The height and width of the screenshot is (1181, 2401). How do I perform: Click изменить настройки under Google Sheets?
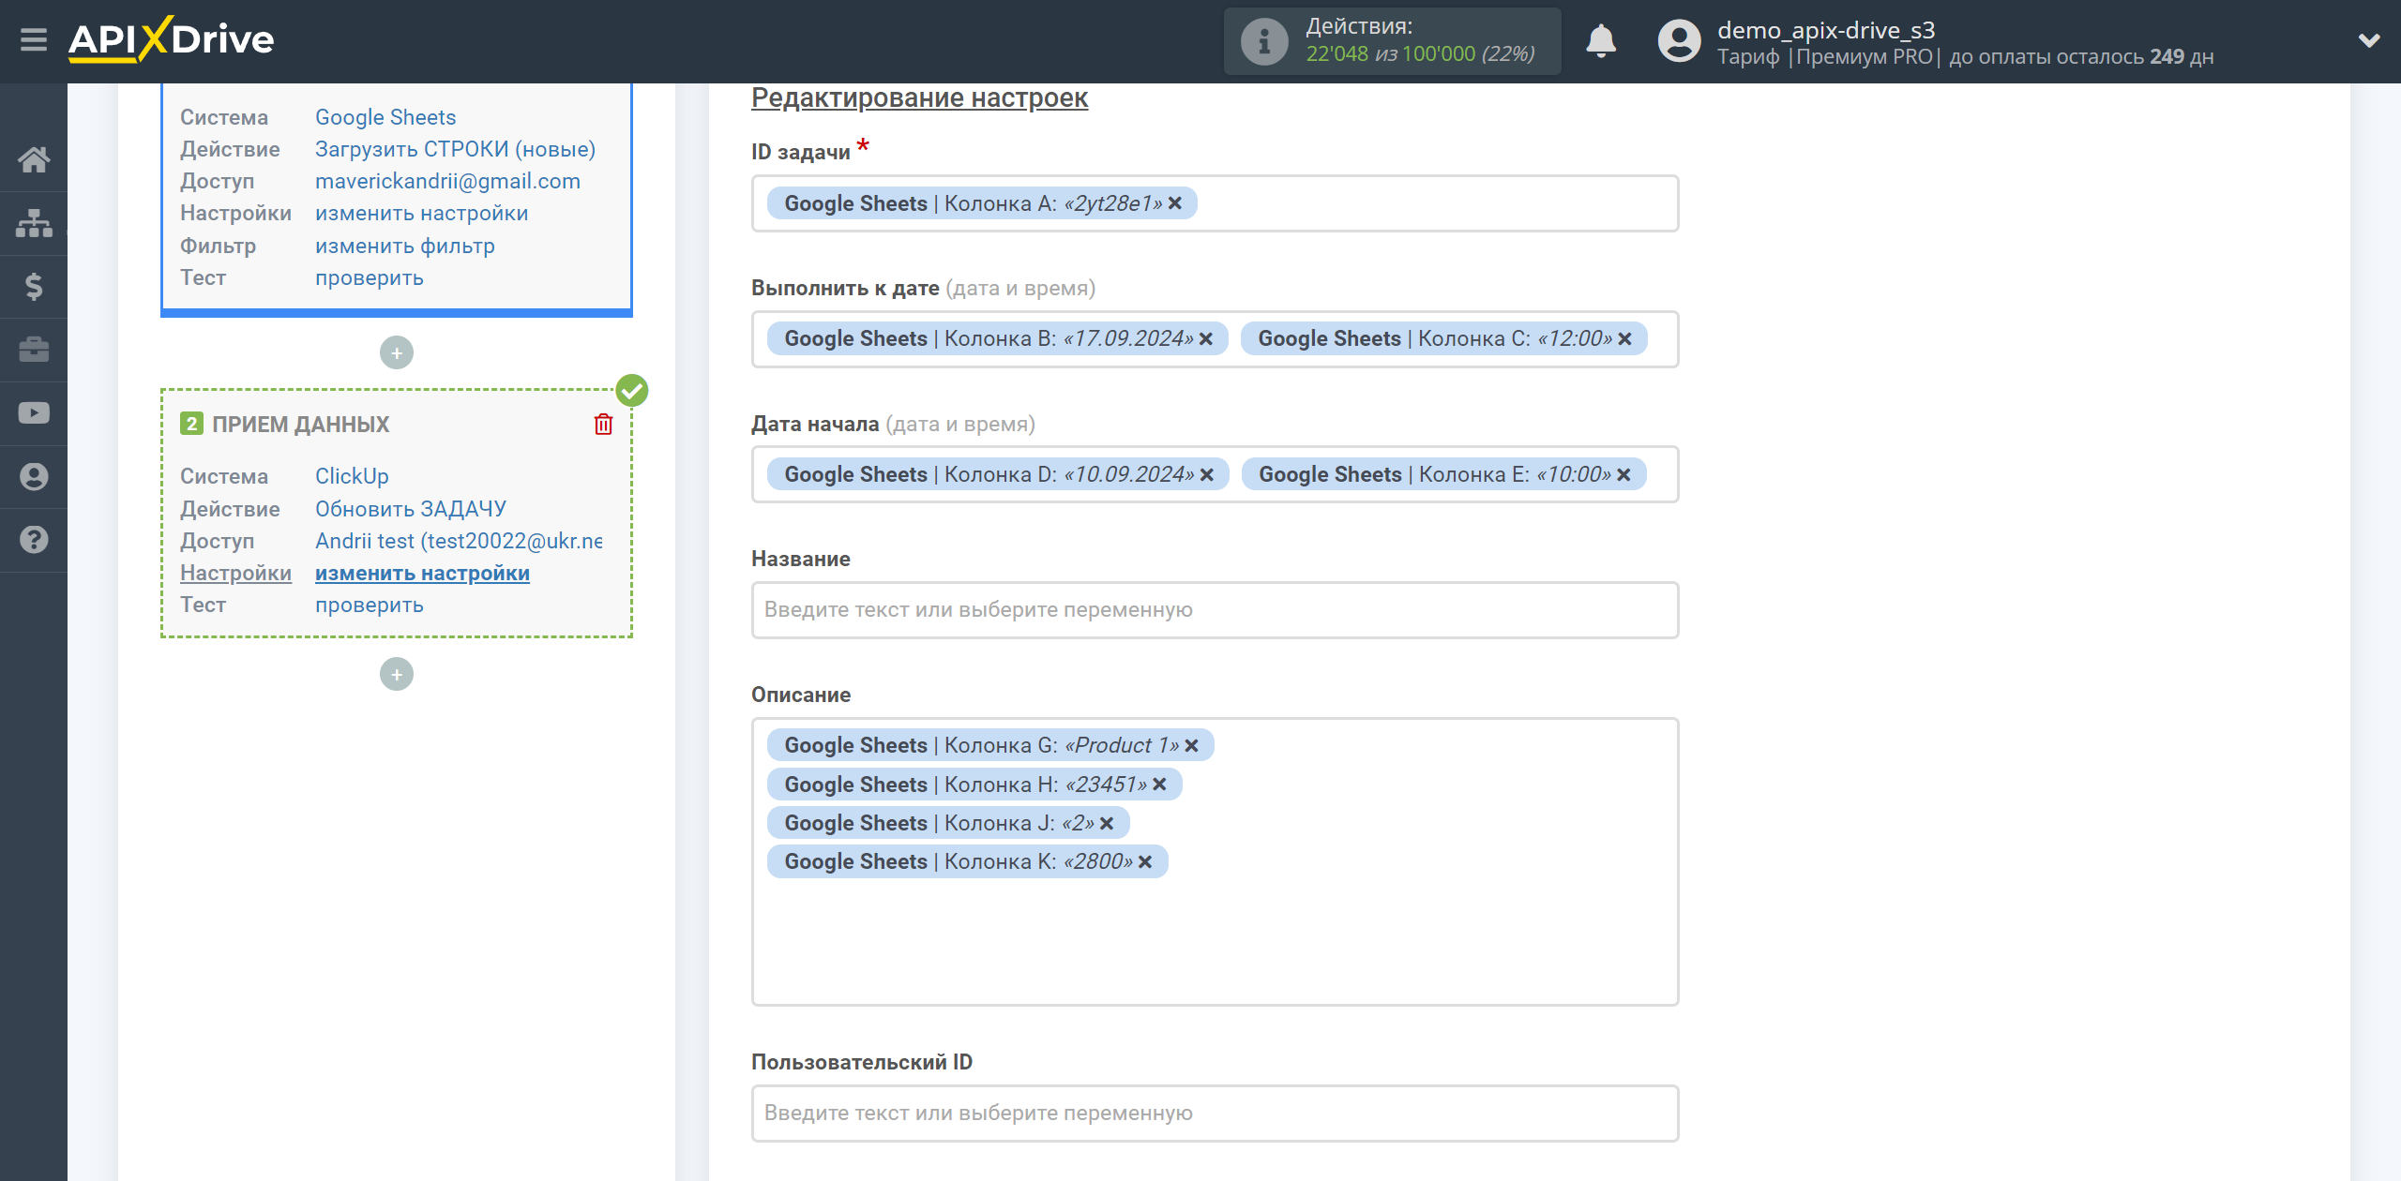pyautogui.click(x=421, y=213)
